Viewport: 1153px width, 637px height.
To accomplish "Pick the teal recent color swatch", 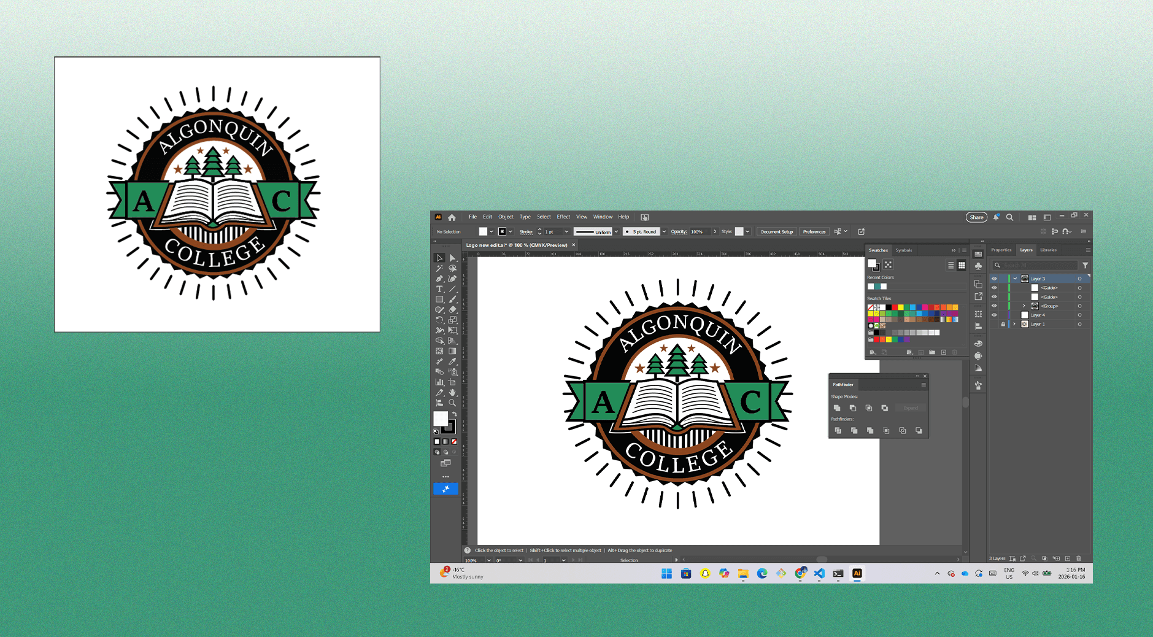I will 877,287.
